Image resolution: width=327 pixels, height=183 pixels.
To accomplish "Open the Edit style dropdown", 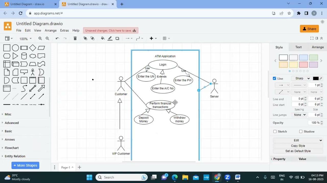I will (298, 140).
